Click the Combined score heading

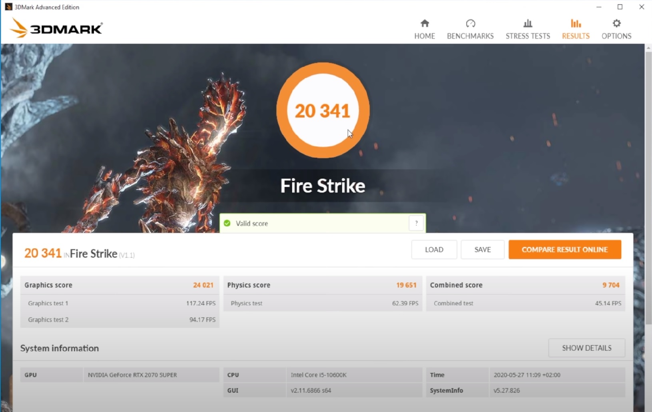[x=456, y=285]
